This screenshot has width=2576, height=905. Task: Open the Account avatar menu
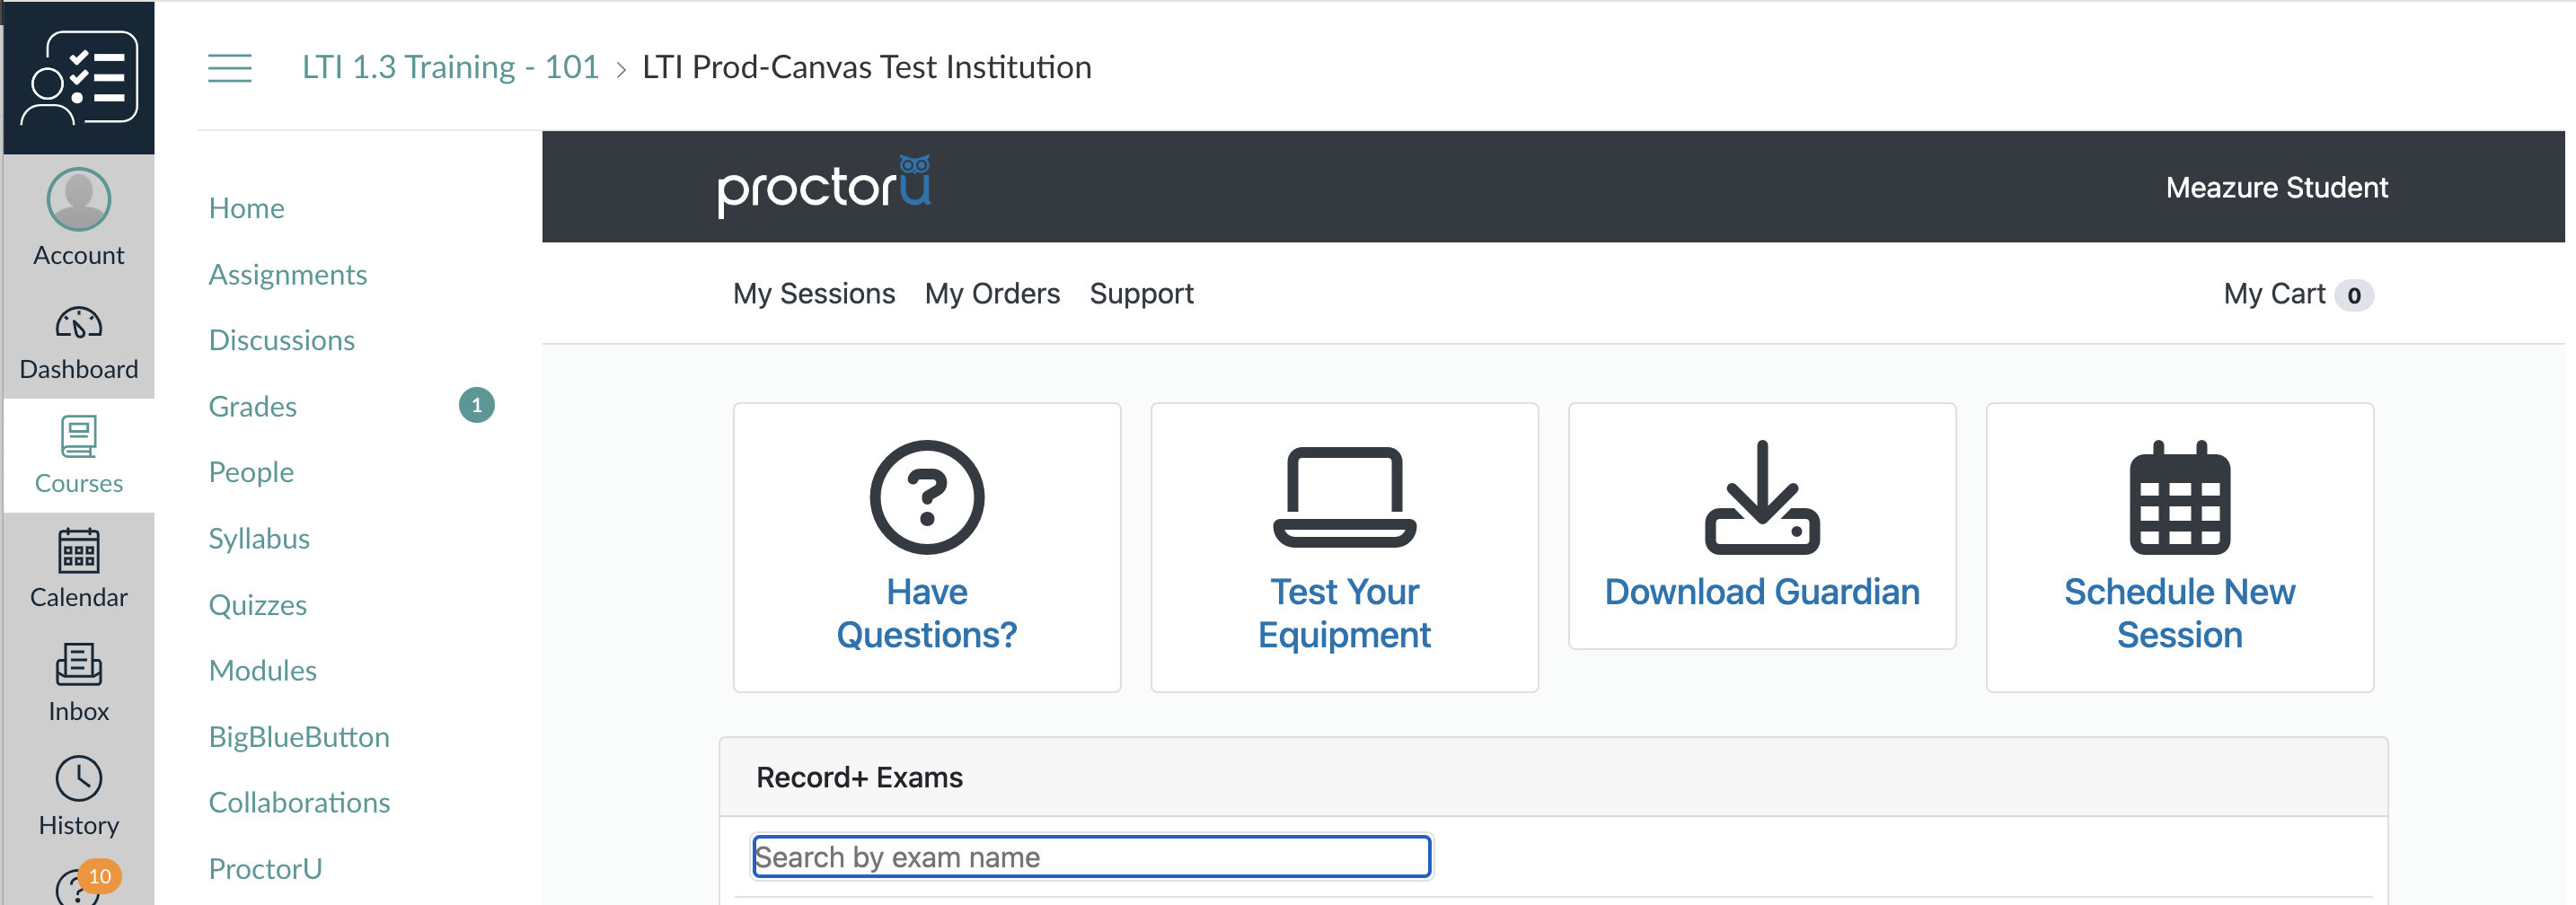coord(79,200)
